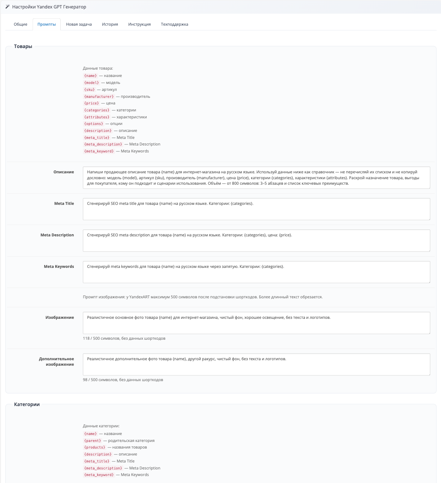Open the Инструкция tab
The height and width of the screenshot is (483, 441).
point(139,24)
